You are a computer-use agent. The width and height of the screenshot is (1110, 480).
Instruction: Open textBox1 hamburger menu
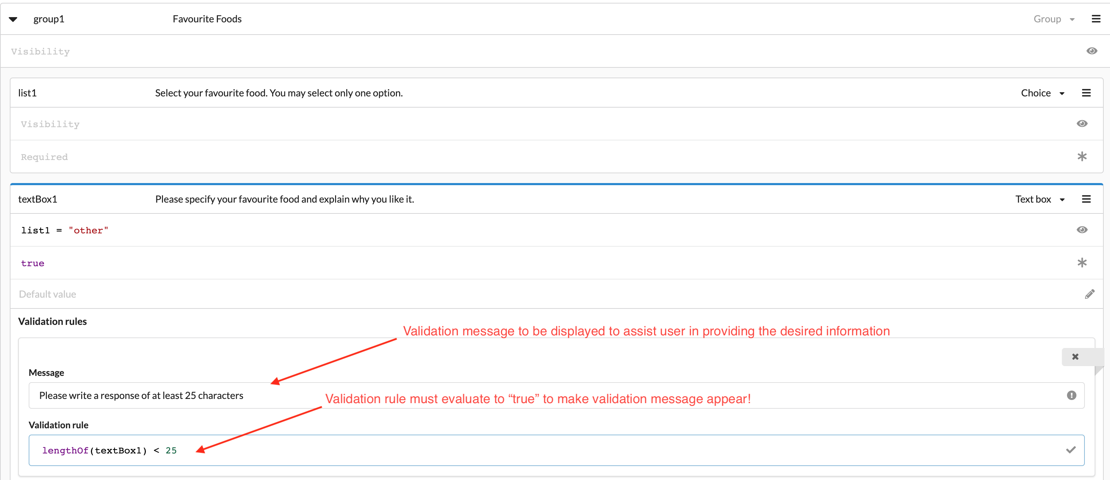pos(1086,199)
